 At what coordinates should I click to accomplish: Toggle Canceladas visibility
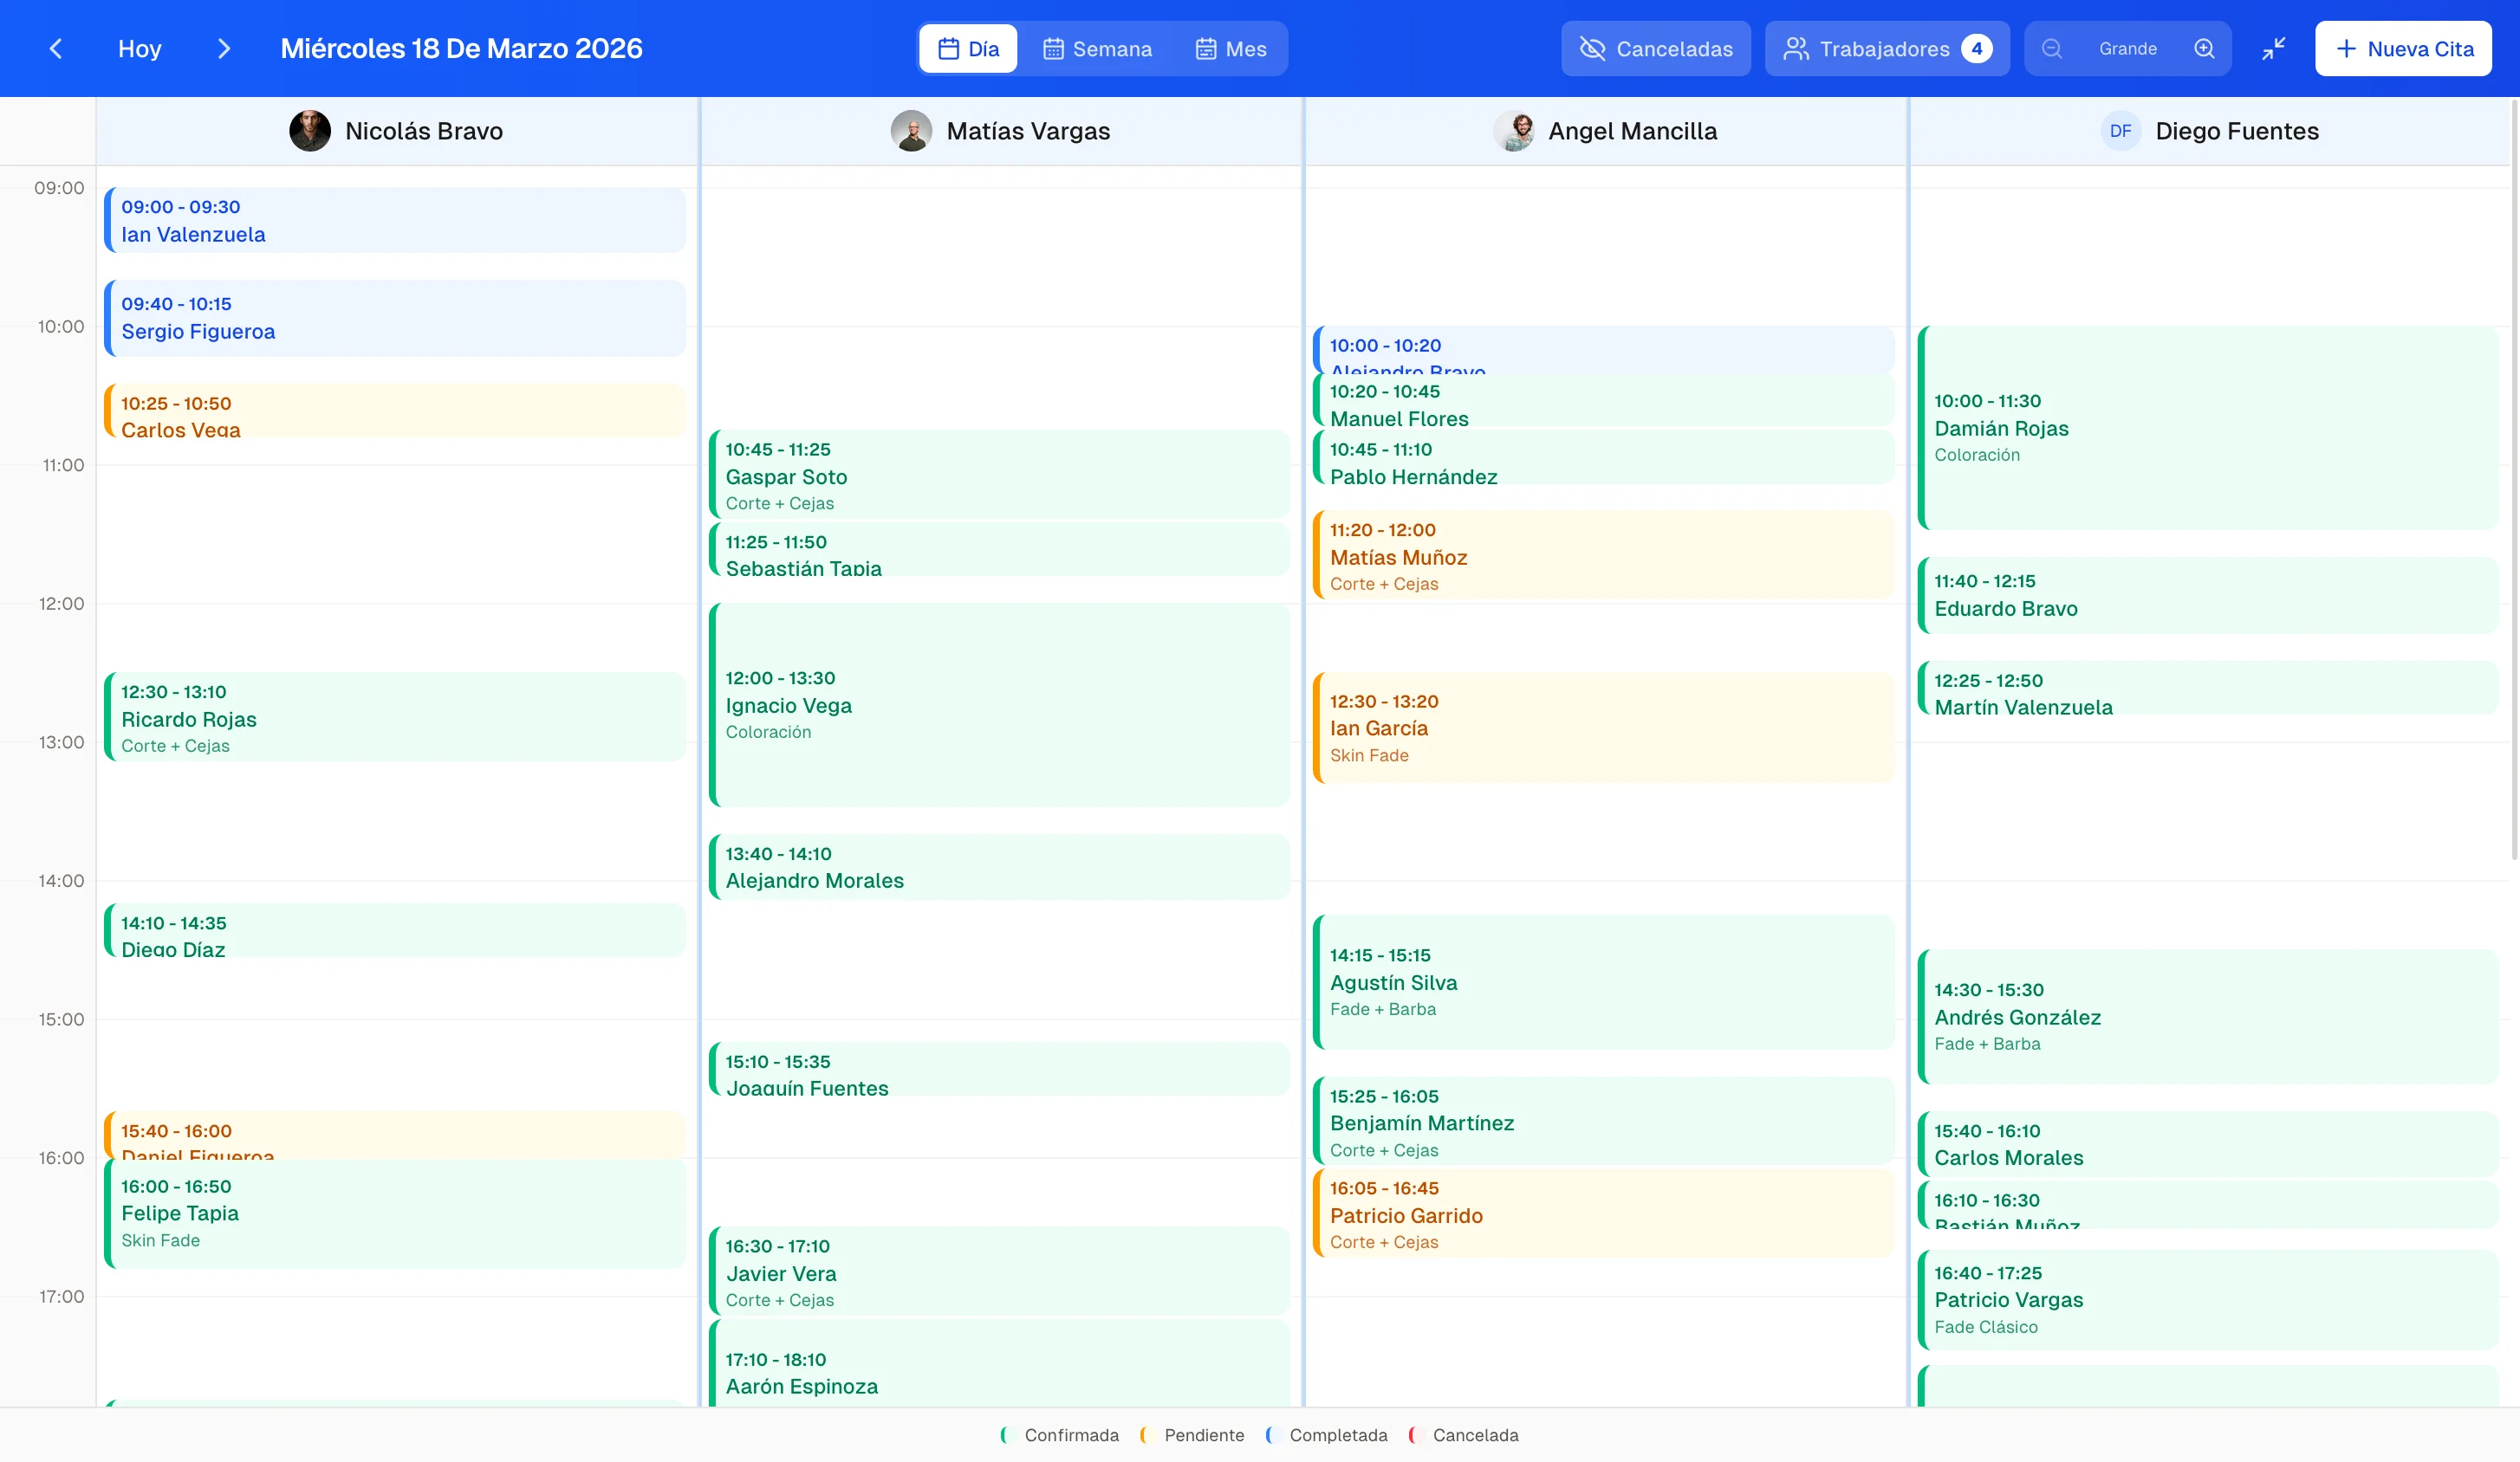pyautogui.click(x=1656, y=49)
